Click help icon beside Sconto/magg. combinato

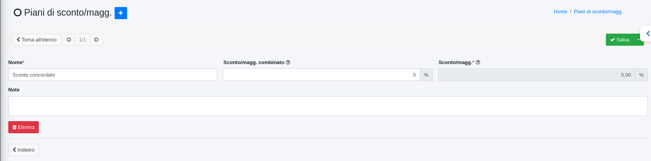coord(288,63)
